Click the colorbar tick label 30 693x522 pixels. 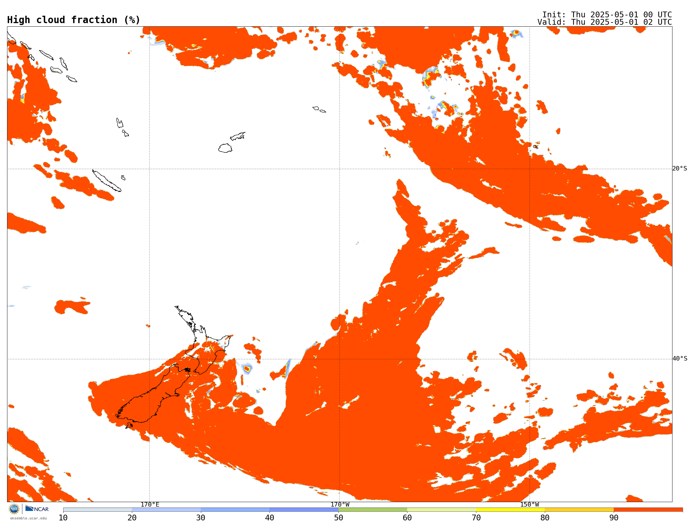coord(201,518)
